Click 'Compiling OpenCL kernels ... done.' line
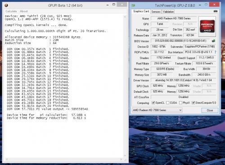Screen dimensions: 225x165 (36, 25)
